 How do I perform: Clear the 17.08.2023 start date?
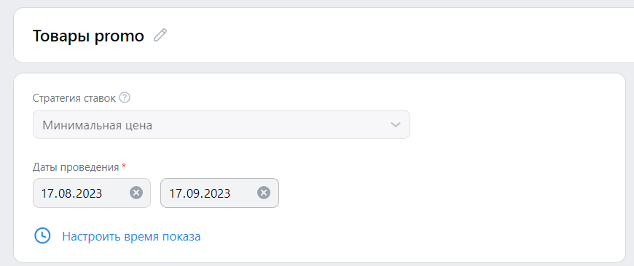136,193
